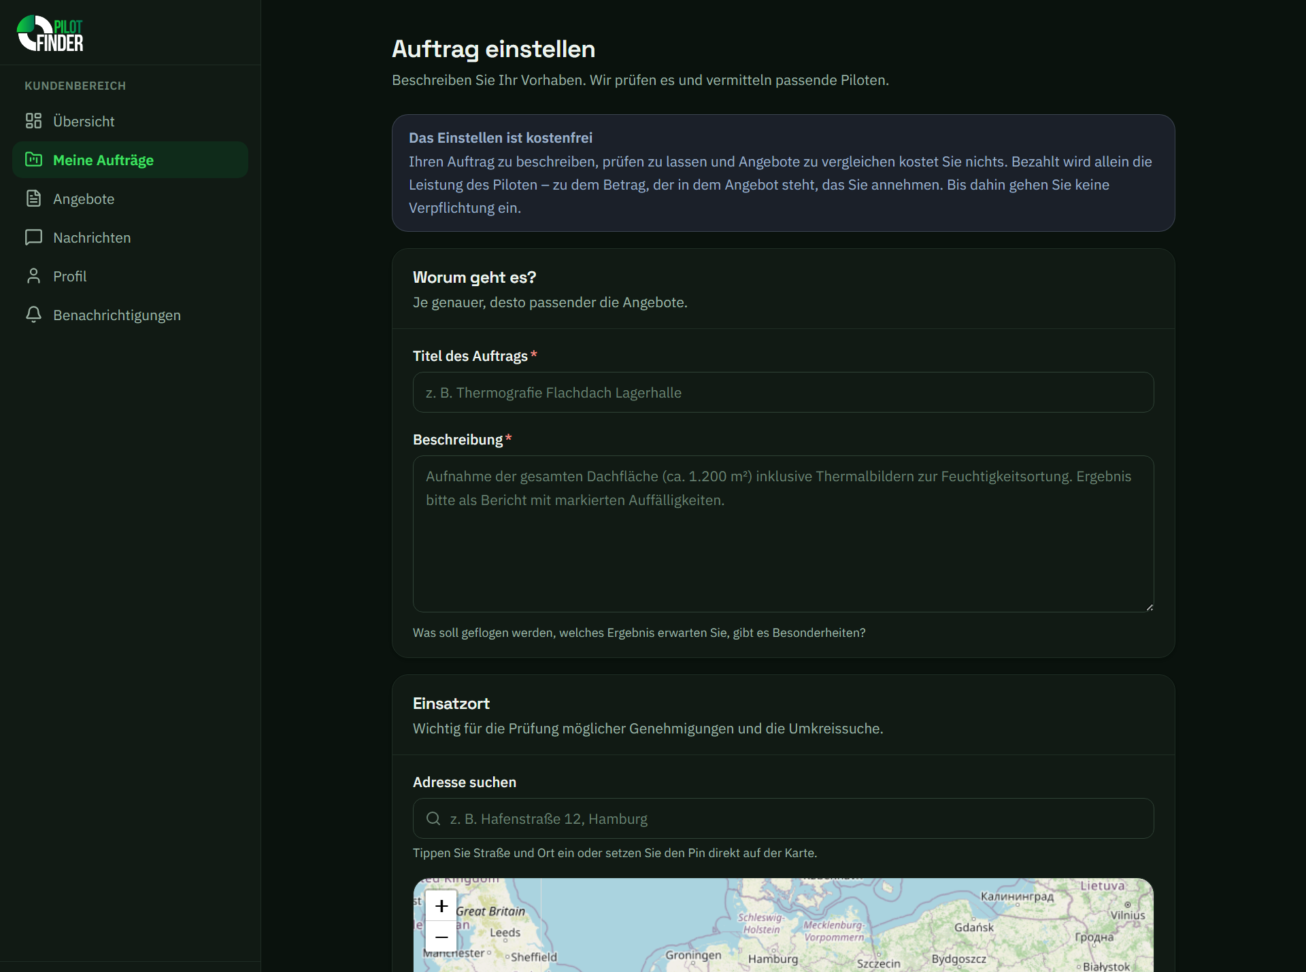This screenshot has height=972, width=1306.
Task: Open Meine Aufträge in the sidebar
Action: (130, 160)
